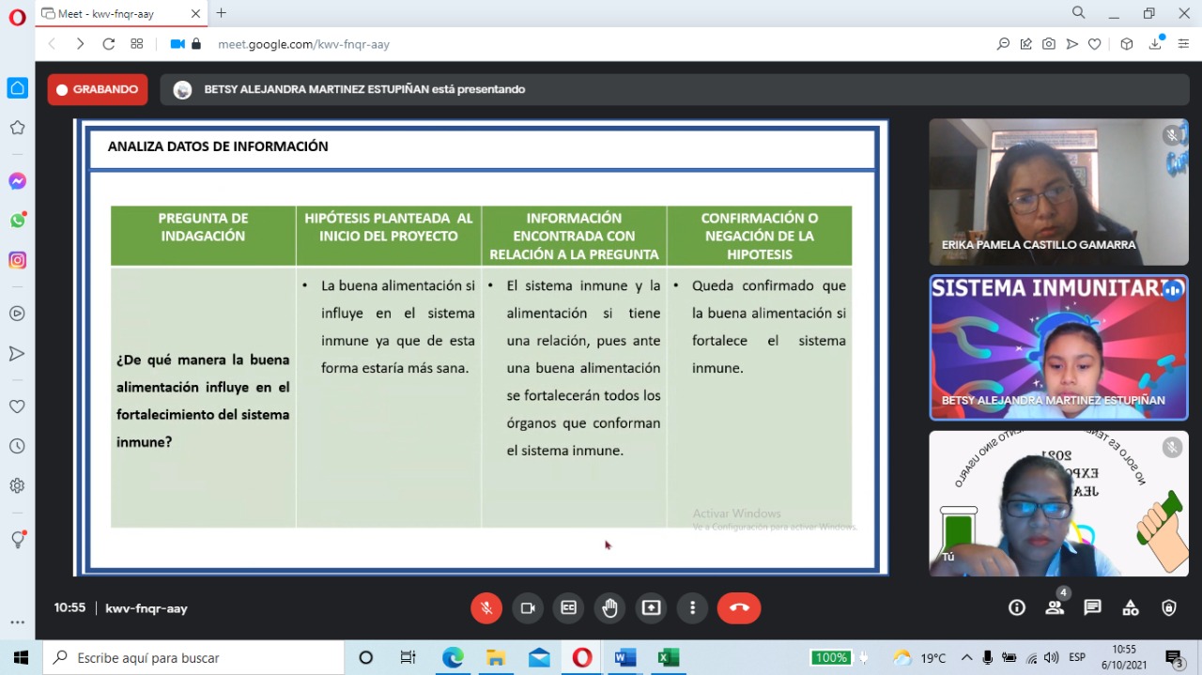The width and height of the screenshot is (1202, 675).
Task: Click the present screen icon
Action: 651,608
